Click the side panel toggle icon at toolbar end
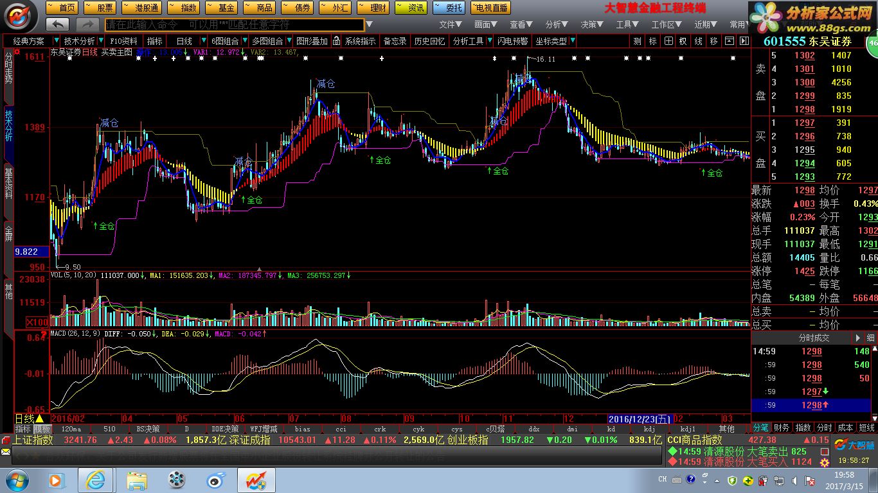Image resolution: width=878 pixels, height=493 pixels. pos(744,40)
